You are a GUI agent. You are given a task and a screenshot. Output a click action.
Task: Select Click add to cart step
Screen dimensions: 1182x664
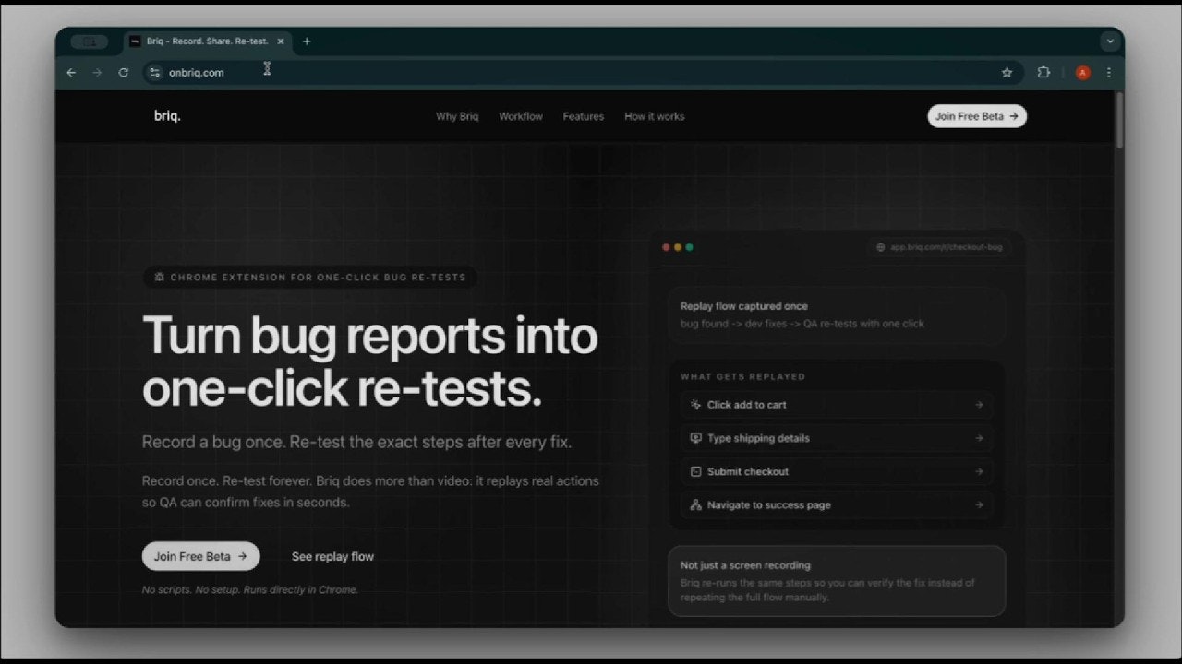tap(837, 405)
